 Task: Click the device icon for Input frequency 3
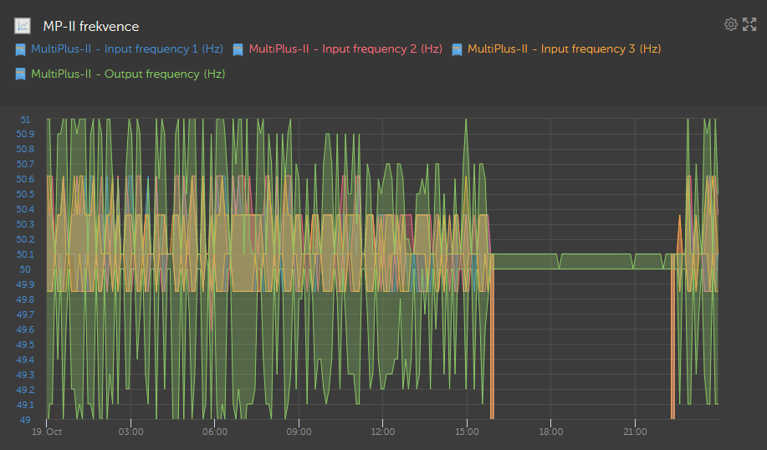[457, 49]
